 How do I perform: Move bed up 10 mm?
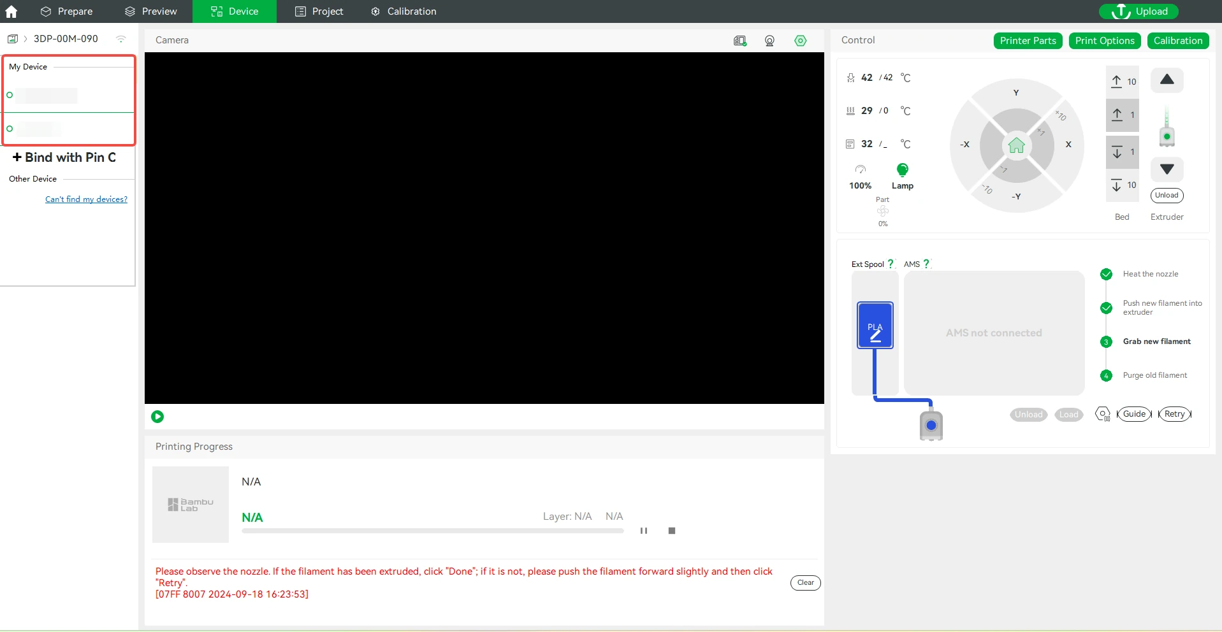pos(1122,82)
